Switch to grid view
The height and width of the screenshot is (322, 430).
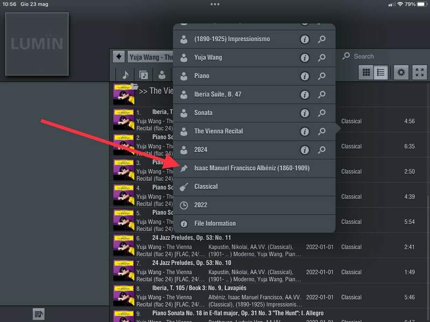coord(366,73)
